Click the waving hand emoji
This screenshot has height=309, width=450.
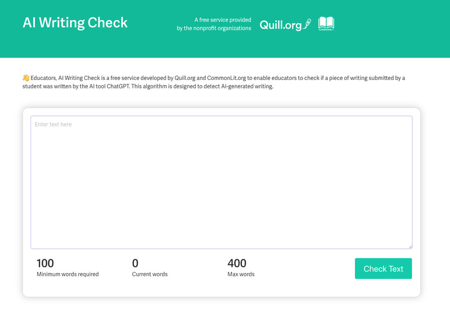(25, 78)
